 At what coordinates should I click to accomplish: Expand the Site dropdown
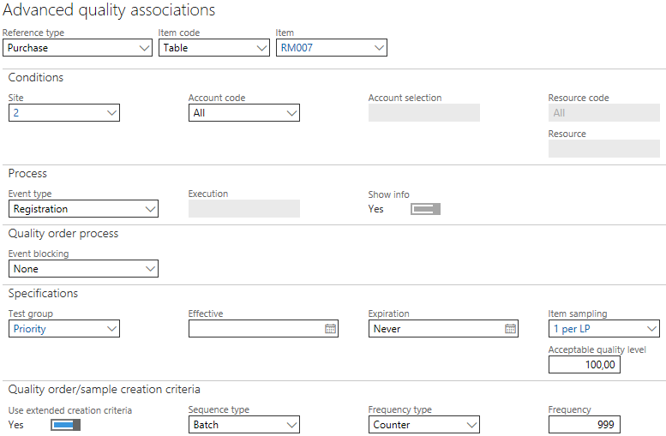coord(112,113)
